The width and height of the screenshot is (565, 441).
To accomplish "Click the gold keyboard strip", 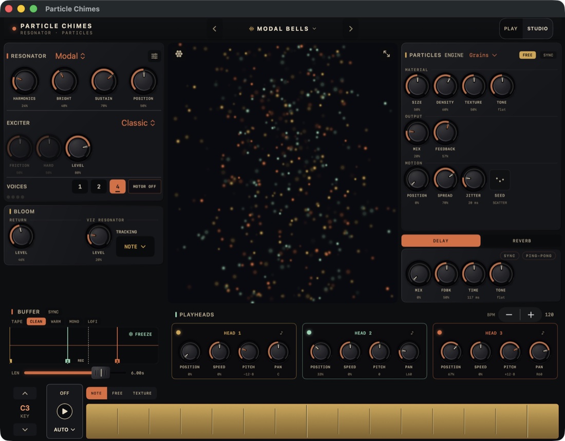I will coord(323,421).
